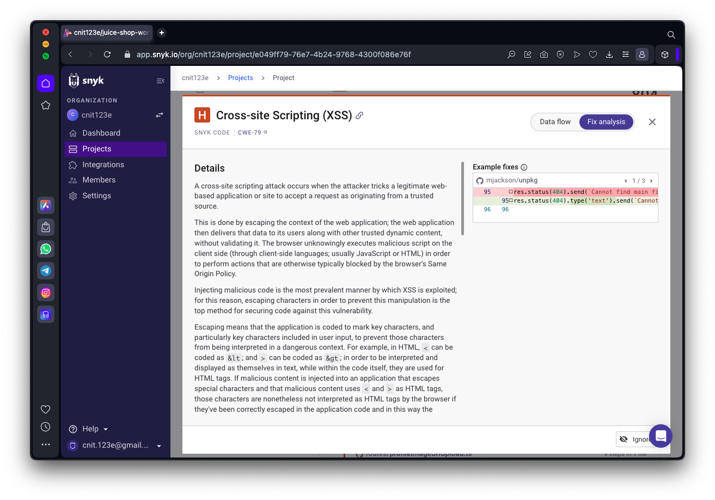This screenshot has width=715, height=500.
Task: Open the shield privacy protection icon
Action: pyautogui.click(x=560, y=54)
